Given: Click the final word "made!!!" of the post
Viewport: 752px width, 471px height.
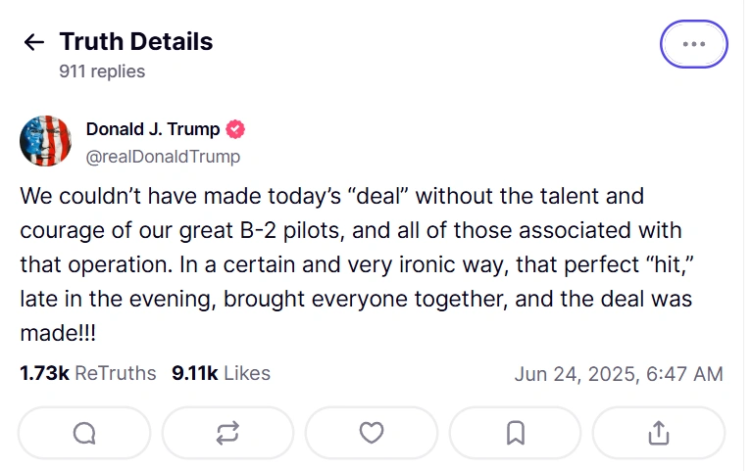Looking at the screenshot, I should pyautogui.click(x=58, y=333).
